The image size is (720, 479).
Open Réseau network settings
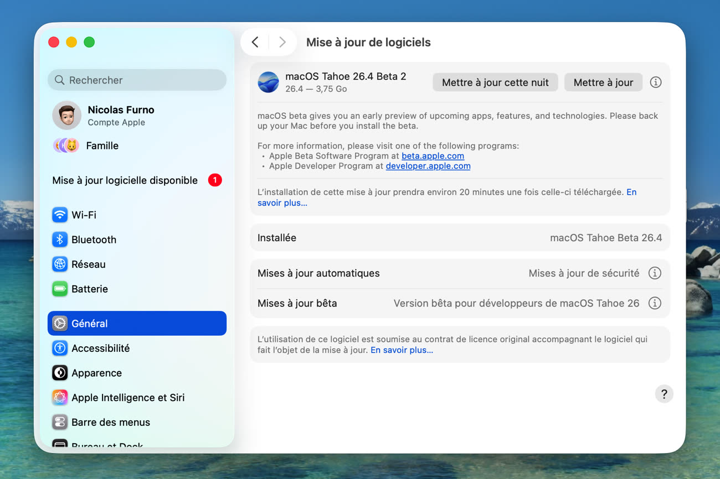(x=88, y=264)
